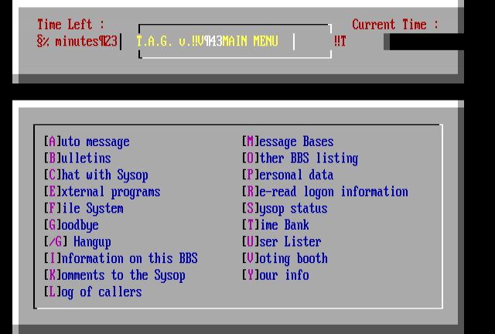Open the [L]og of callers

(x=93, y=292)
